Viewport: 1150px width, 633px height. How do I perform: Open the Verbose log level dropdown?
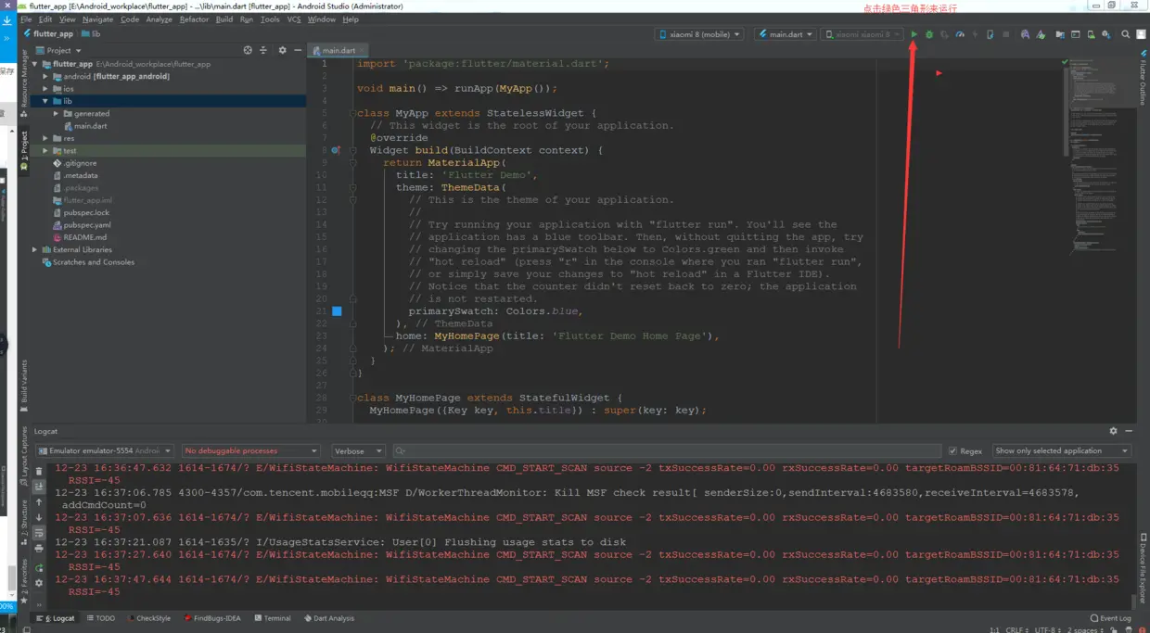click(357, 451)
